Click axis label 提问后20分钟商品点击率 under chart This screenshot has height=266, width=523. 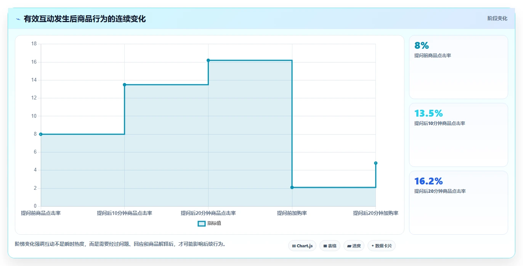click(208, 213)
